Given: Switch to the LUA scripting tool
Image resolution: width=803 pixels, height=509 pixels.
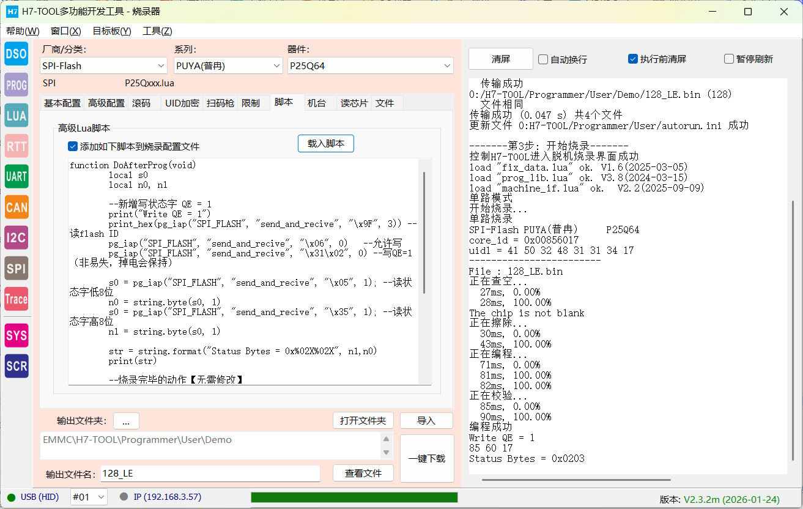Looking at the screenshot, I should pos(16,115).
